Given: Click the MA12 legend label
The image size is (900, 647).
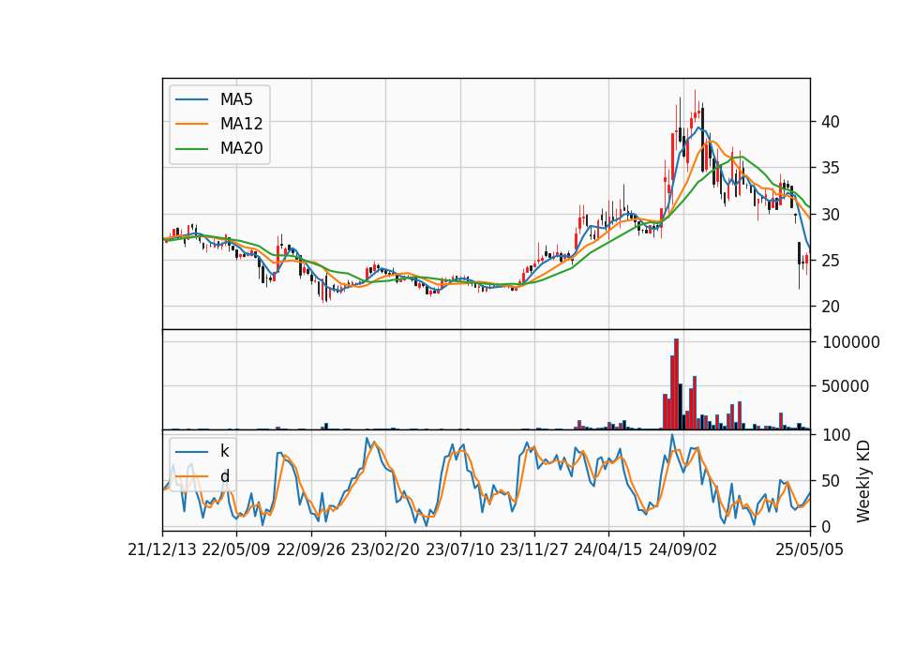Looking at the screenshot, I should (241, 124).
